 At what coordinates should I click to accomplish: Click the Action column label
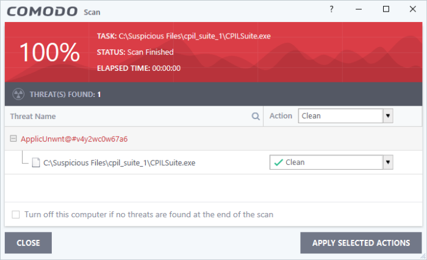281,116
